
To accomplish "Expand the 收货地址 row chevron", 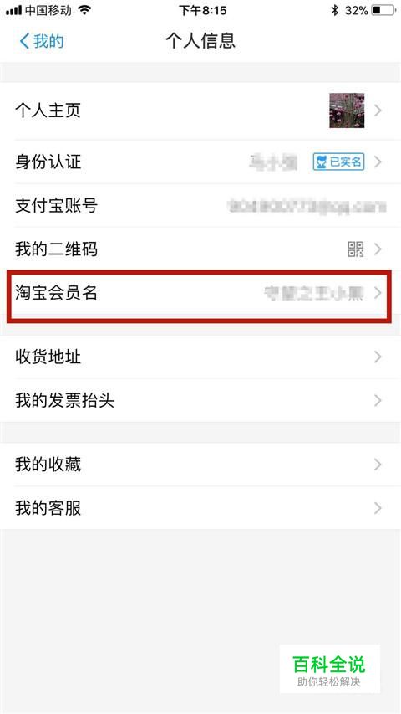I will [378, 357].
